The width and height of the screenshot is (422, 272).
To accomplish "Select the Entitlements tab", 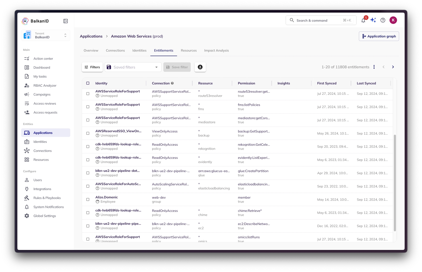I will click(x=164, y=50).
